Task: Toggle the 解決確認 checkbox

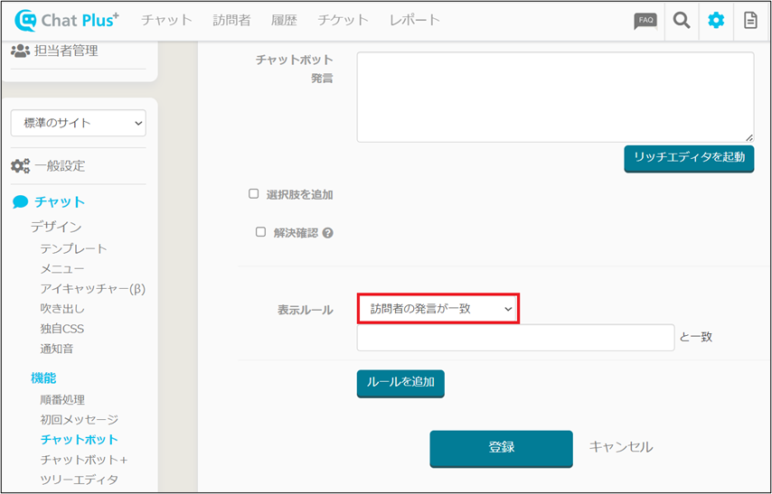Action: 260,232
